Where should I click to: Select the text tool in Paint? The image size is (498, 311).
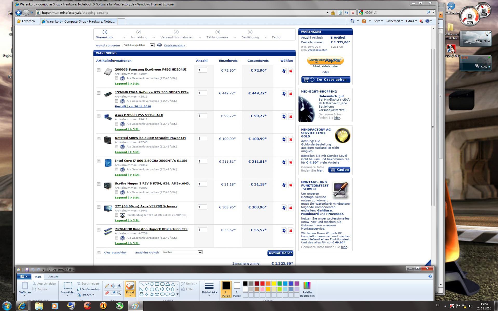119,286
